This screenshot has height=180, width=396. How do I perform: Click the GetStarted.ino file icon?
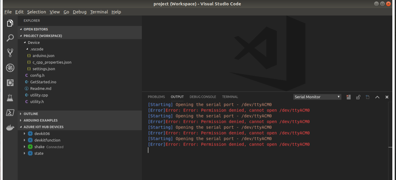[x=27, y=82]
